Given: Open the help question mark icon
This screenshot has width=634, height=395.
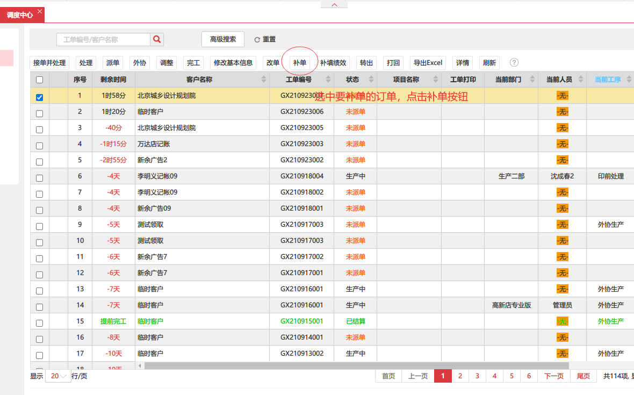Looking at the screenshot, I should pos(514,63).
